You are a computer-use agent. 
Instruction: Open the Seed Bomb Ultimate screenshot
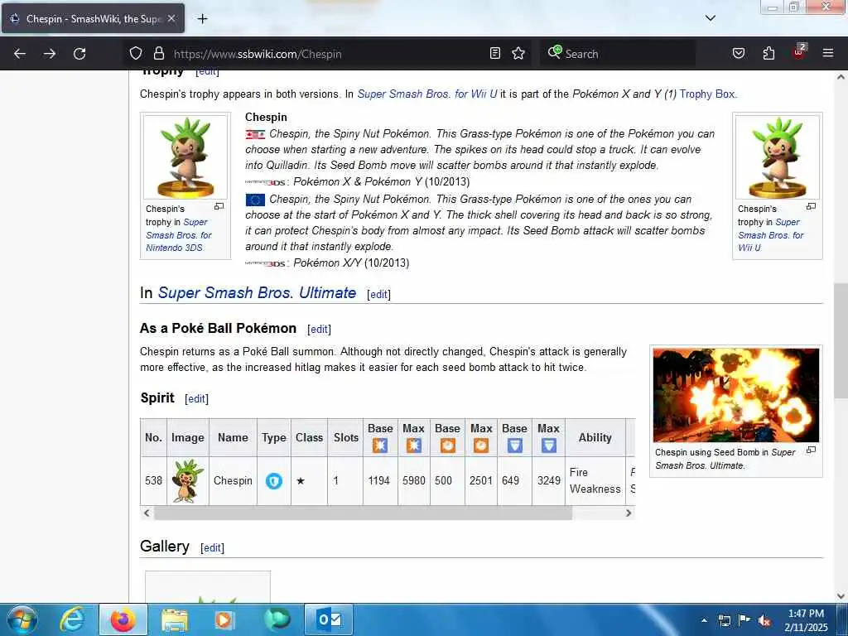(x=736, y=395)
